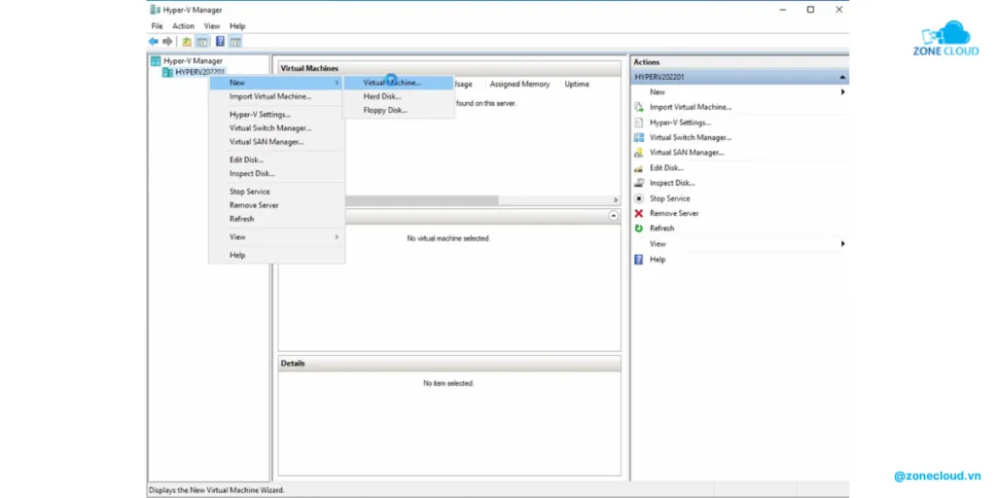Toggle the Show/Hide Console Tree toolbar icon
Viewport: 996px width, 498px height.
point(202,41)
